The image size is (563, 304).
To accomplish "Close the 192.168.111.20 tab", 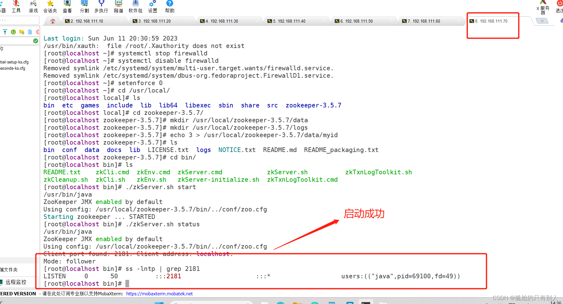I will [x=190, y=21].
